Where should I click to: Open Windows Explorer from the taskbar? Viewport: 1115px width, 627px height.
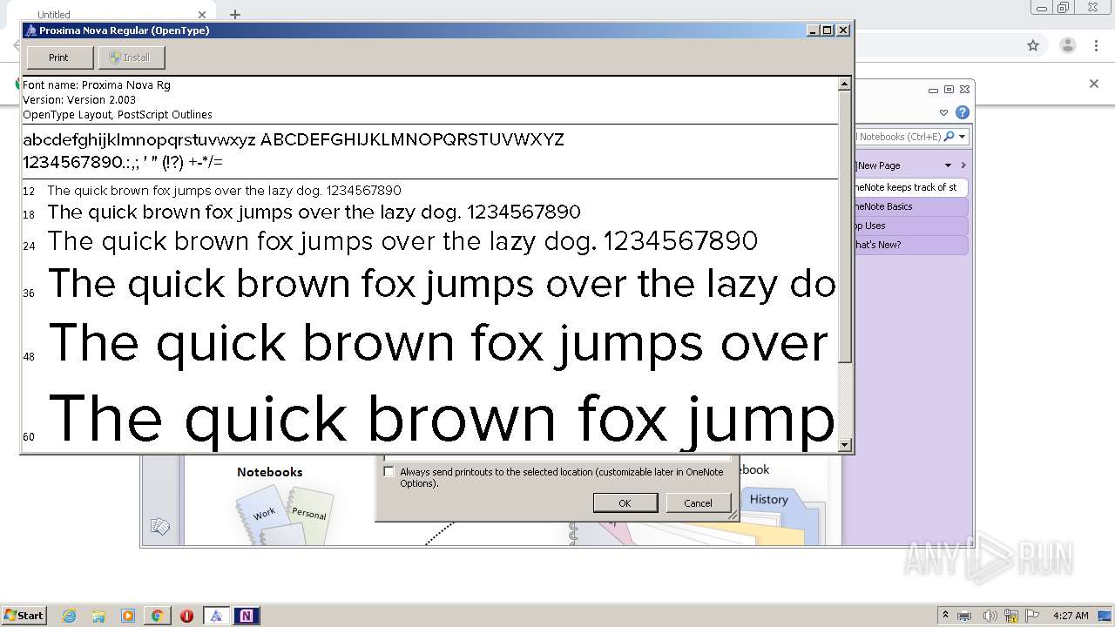click(x=98, y=616)
